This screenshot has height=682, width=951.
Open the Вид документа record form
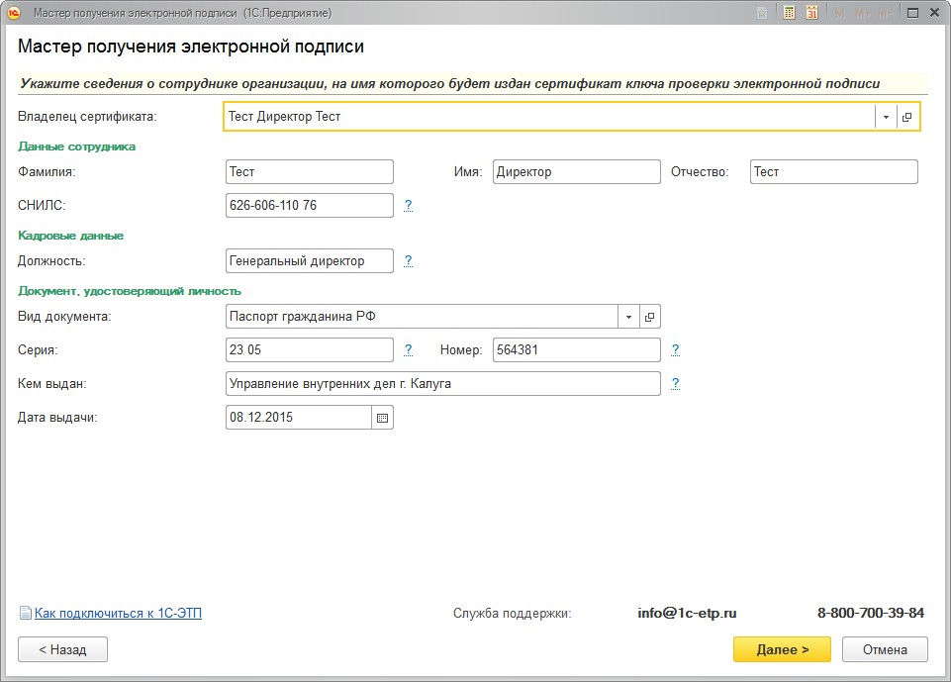649,317
